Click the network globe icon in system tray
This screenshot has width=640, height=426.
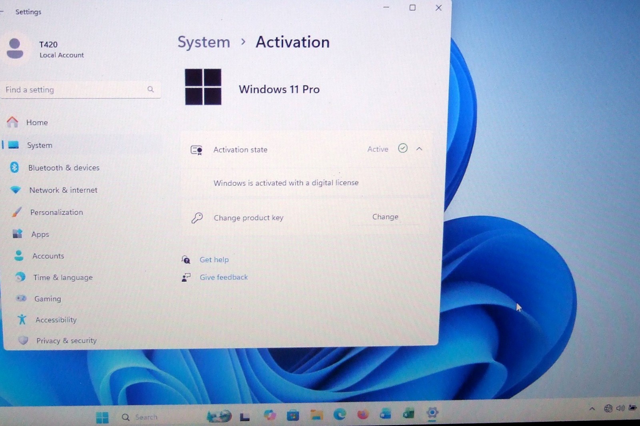(608, 408)
